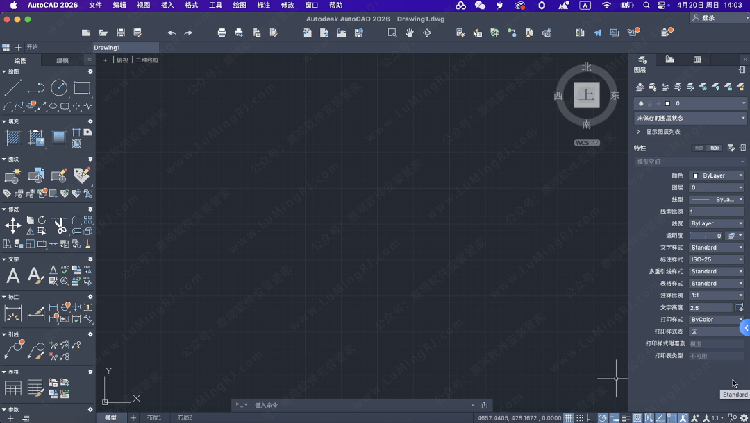Pick the Trim scissors tool
The width and height of the screenshot is (750, 423).
(60, 225)
